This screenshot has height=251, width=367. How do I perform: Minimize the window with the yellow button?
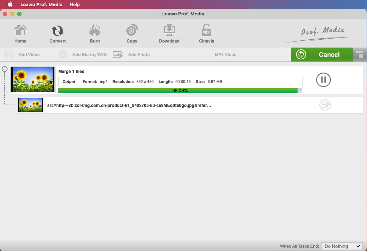[x=12, y=14]
